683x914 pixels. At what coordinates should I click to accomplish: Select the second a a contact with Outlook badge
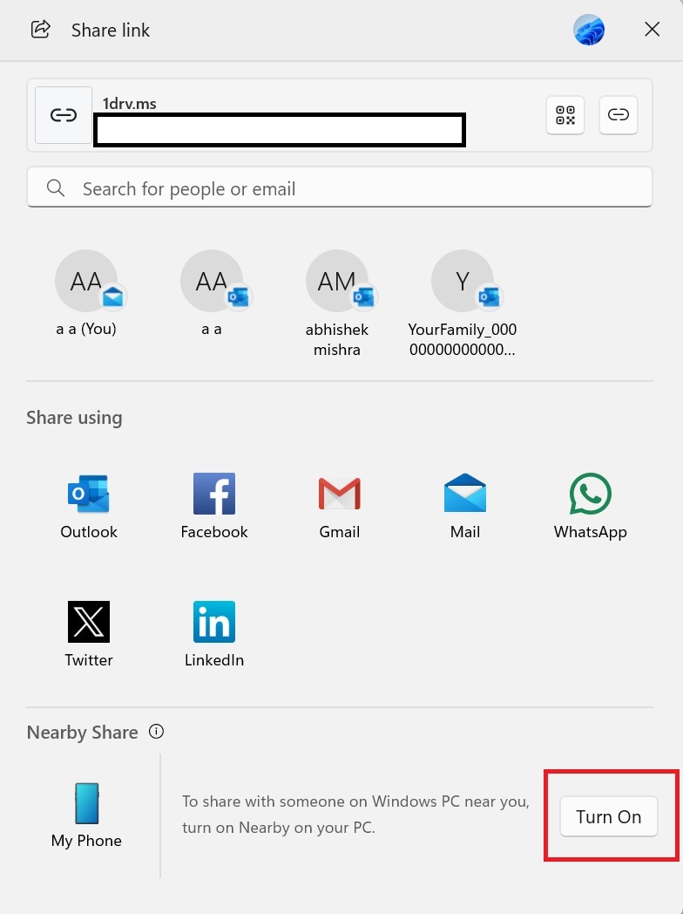coord(212,295)
